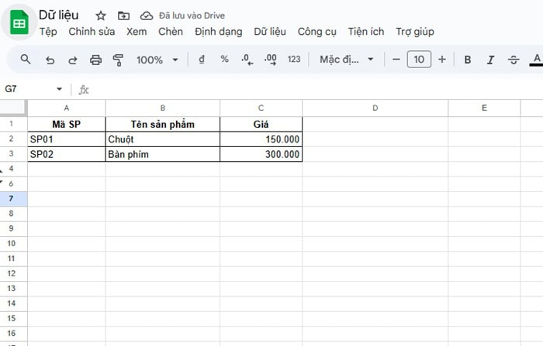Viewport: 543px width, 346px height.
Task: Open the Trợ giúp menu
Action: tap(415, 32)
